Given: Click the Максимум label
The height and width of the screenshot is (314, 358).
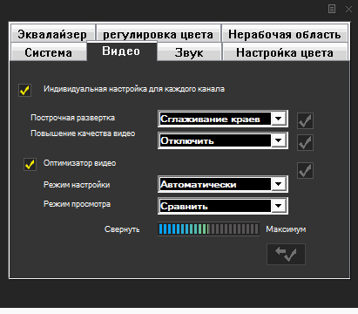Looking at the screenshot, I should pos(286,229).
